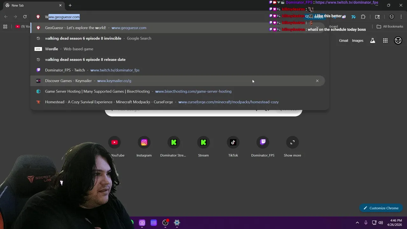
Task: Go forward to next page
Action: (15, 17)
